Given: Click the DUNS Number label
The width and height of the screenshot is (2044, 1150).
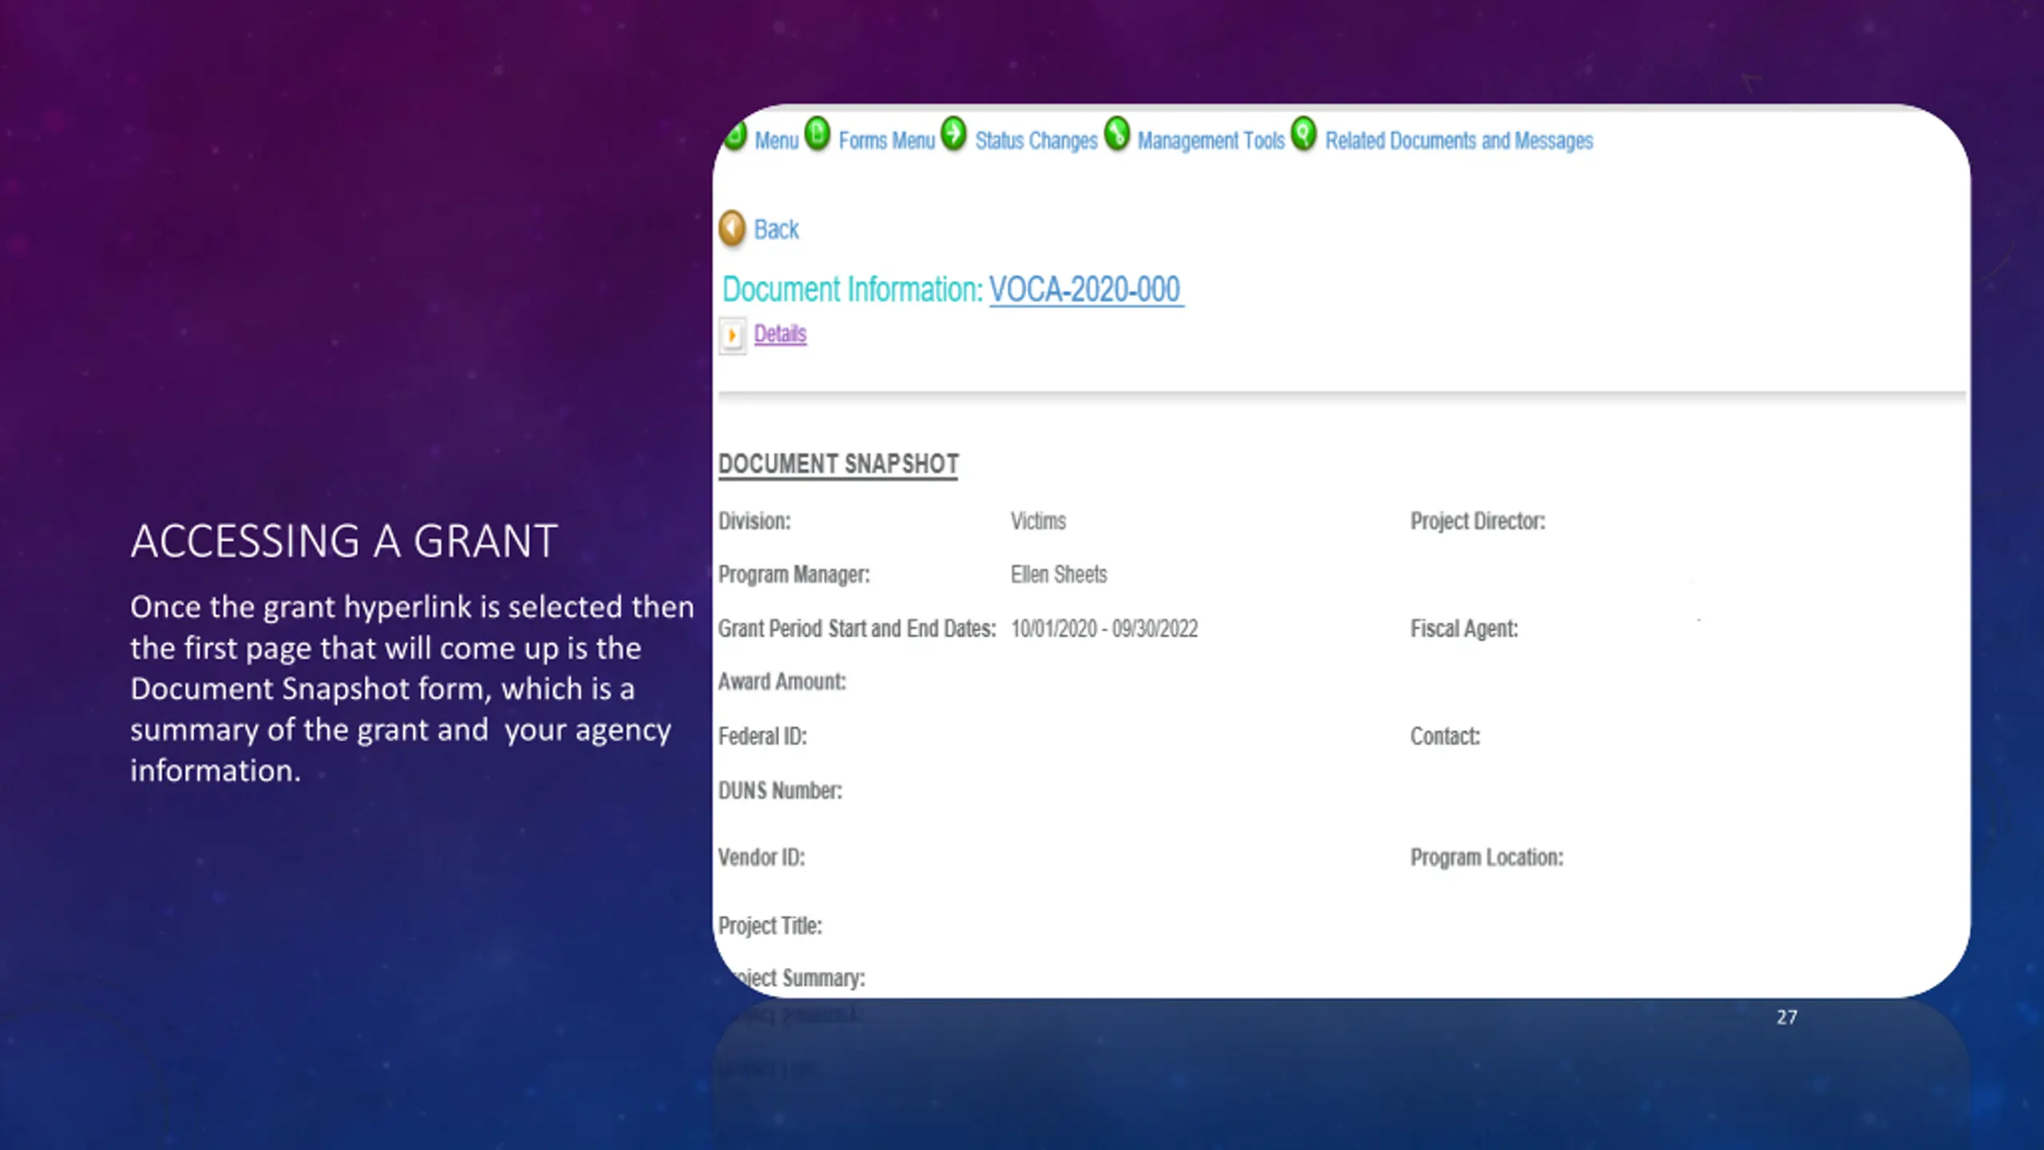Looking at the screenshot, I should point(780,791).
